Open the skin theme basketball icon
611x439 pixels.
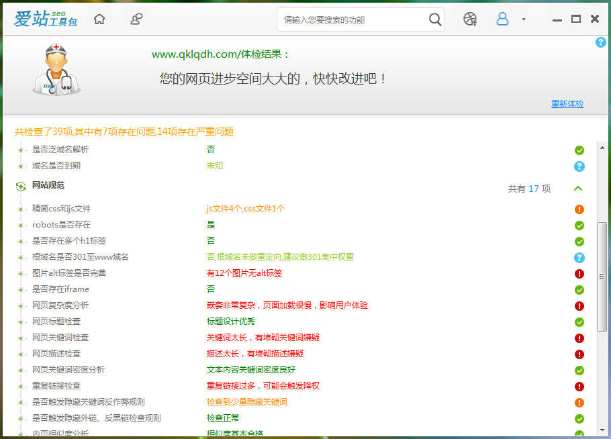(470, 19)
